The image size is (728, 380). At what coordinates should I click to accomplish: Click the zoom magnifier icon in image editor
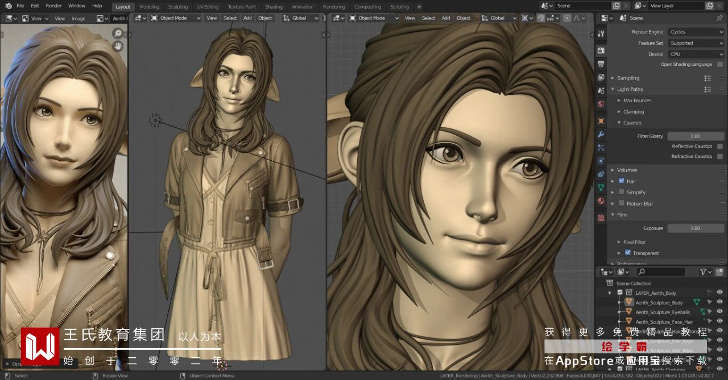coord(118,34)
